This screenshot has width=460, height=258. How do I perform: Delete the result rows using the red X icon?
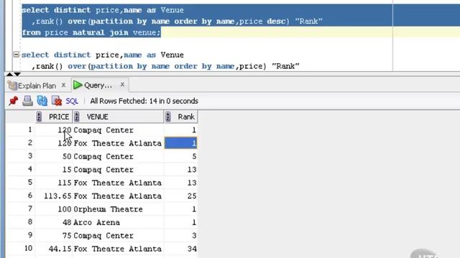point(57,101)
